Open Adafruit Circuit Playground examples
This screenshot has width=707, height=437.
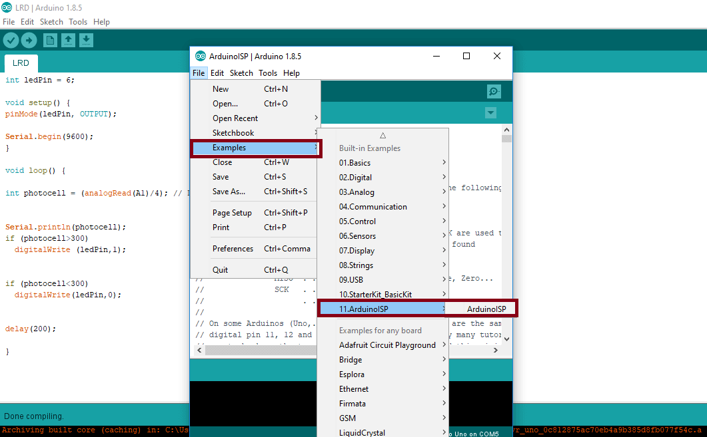[x=382, y=345]
